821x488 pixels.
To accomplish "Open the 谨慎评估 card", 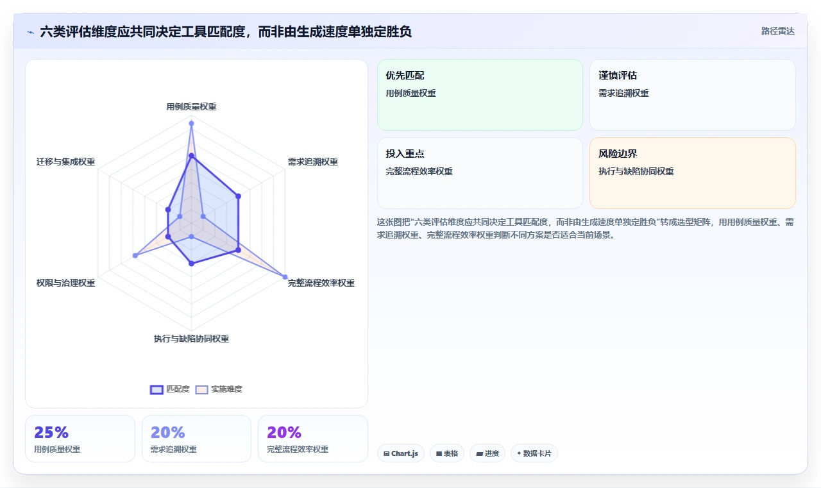I will (x=692, y=95).
